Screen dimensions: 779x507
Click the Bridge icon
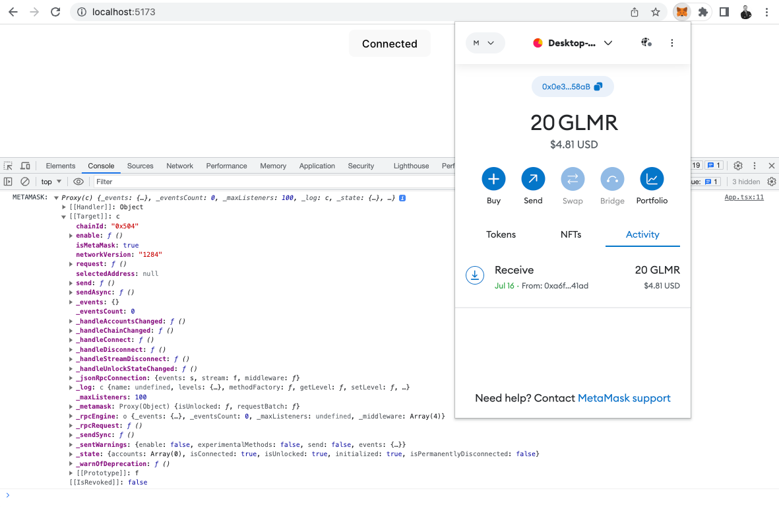pos(613,179)
